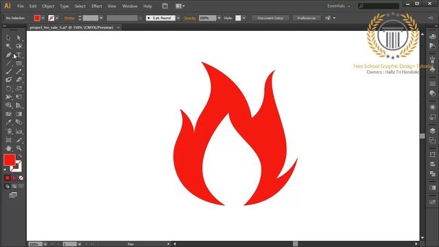Open fill color dropdown in control bar
Viewport: 439px width, 247px height.
click(x=43, y=18)
